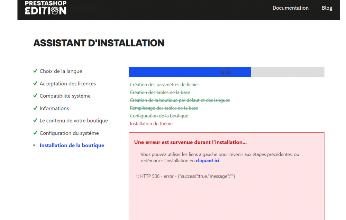Select the "Choix de la langue" step

[61, 71]
